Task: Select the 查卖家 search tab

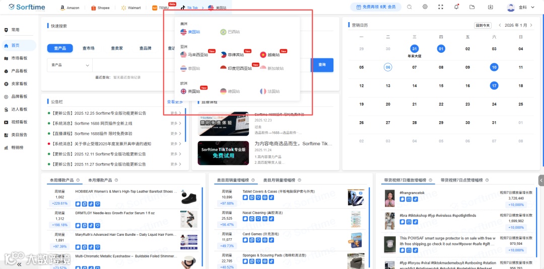Action: [117, 48]
